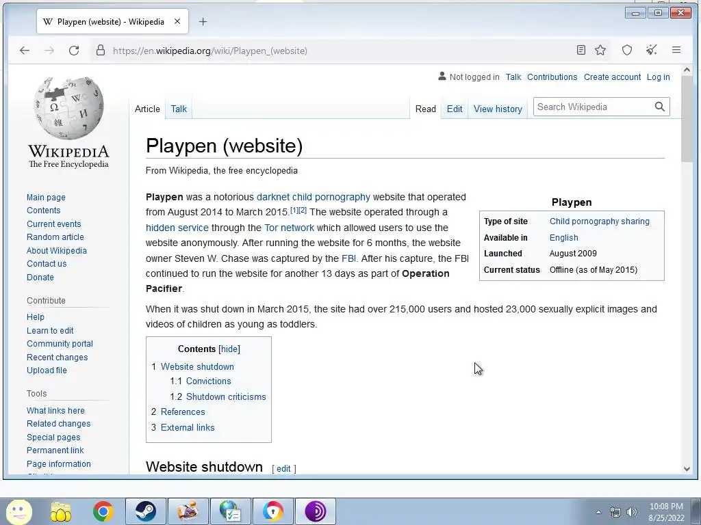The height and width of the screenshot is (525, 701).
Task: Reload the page with the refresh icon
Action: pyautogui.click(x=74, y=51)
